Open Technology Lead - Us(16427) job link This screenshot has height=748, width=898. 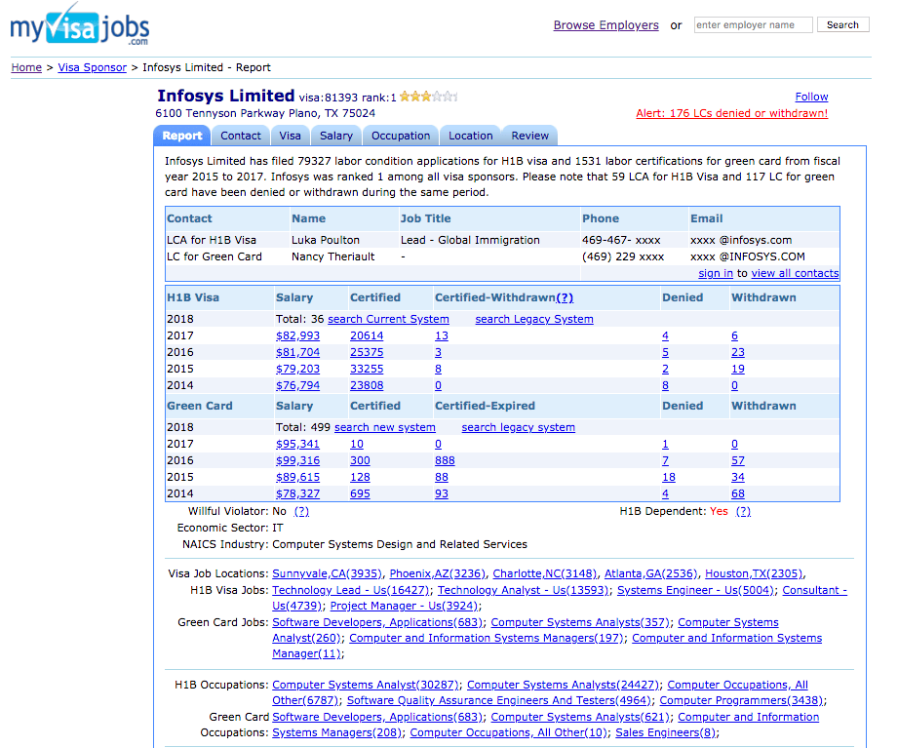point(351,590)
